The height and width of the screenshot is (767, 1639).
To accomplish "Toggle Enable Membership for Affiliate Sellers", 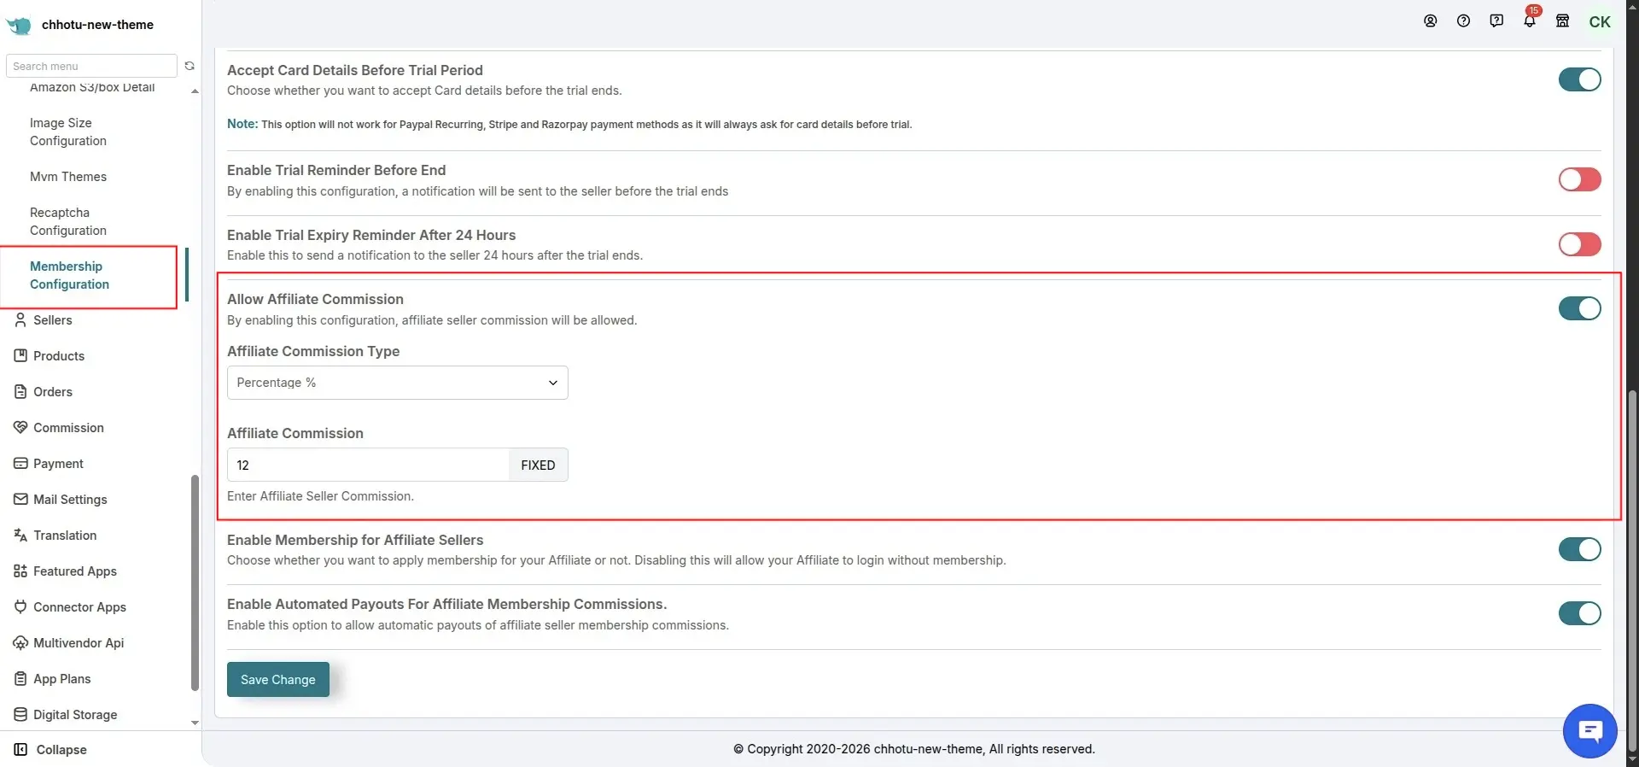I will pyautogui.click(x=1579, y=549).
